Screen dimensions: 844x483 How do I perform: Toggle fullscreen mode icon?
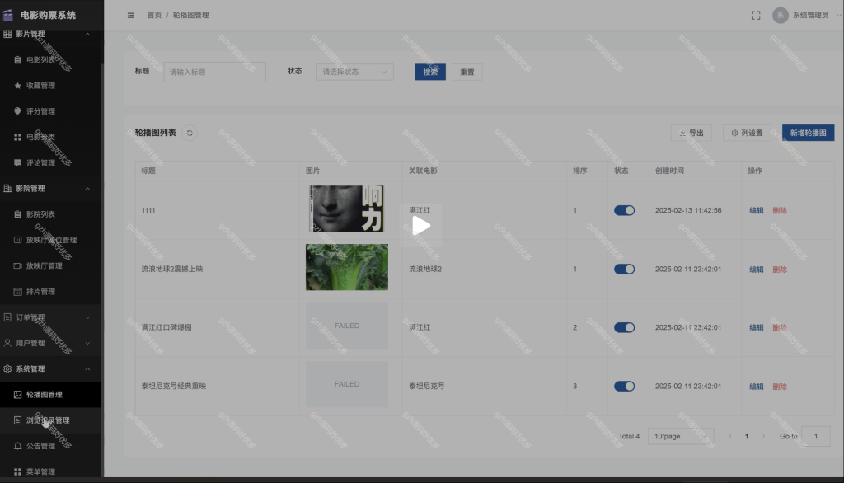pyautogui.click(x=756, y=15)
